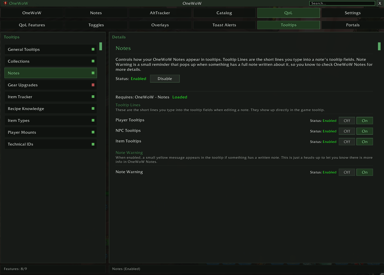Select Notes in the tooltips list

[51, 73]
